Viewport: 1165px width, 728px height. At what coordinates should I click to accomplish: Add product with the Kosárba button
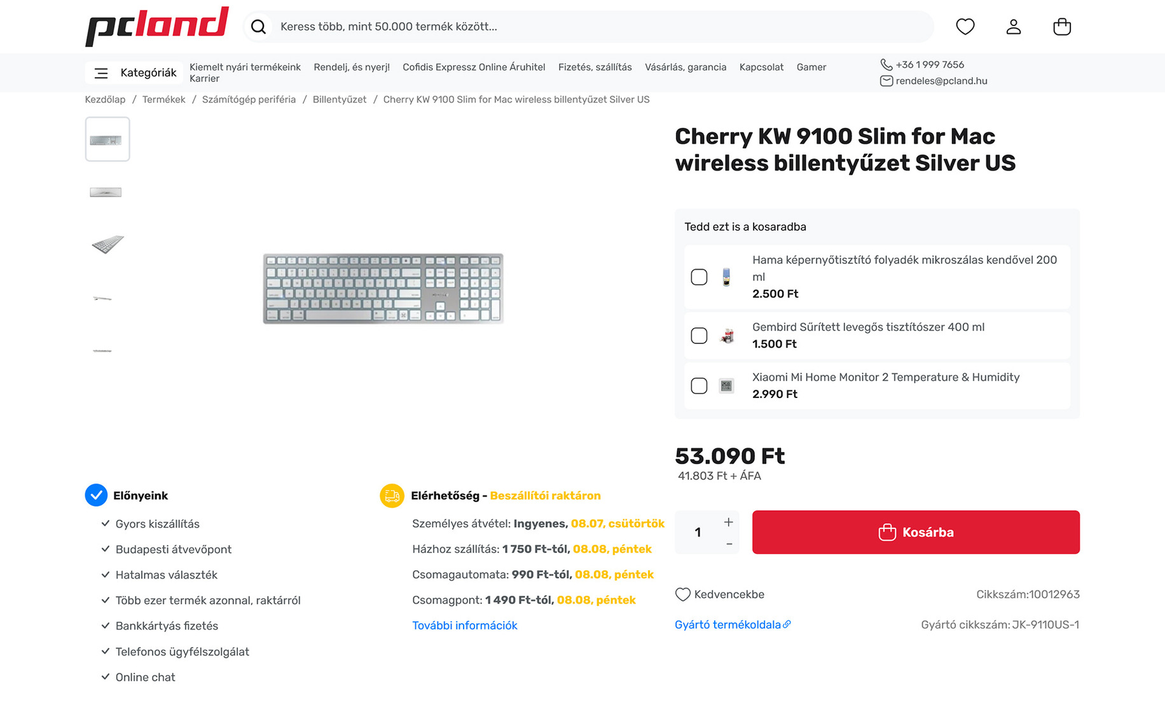coord(915,532)
